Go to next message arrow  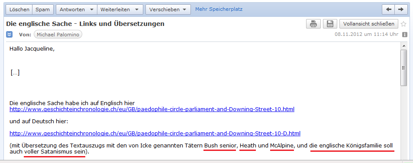pyautogui.click(x=400, y=10)
